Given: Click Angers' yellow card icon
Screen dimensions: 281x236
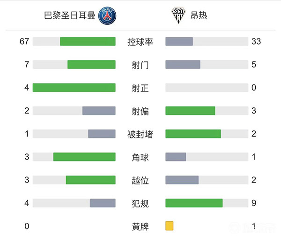Looking at the screenshot, I should click(170, 226).
